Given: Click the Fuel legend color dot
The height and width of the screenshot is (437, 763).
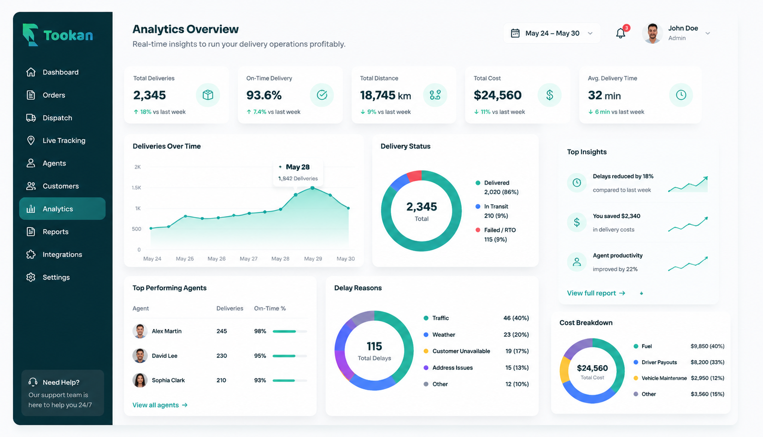Looking at the screenshot, I should pyautogui.click(x=636, y=346).
